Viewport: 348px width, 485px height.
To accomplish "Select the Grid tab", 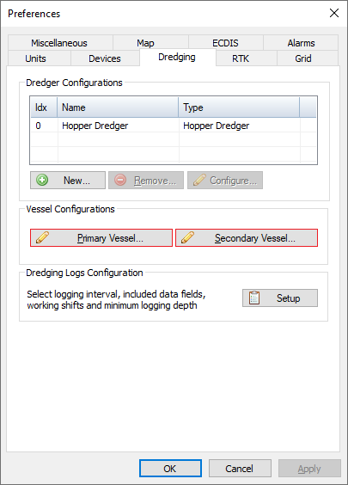I will [303, 58].
